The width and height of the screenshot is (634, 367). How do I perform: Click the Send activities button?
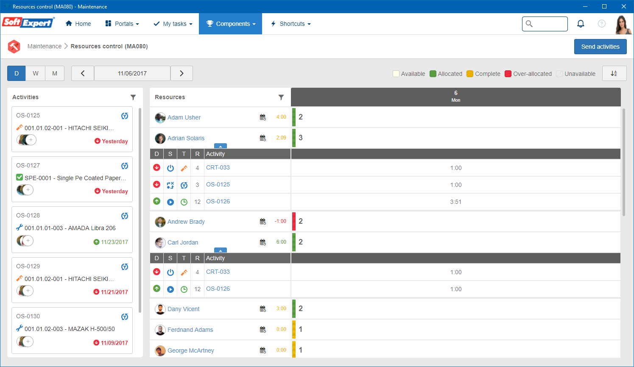coord(600,47)
